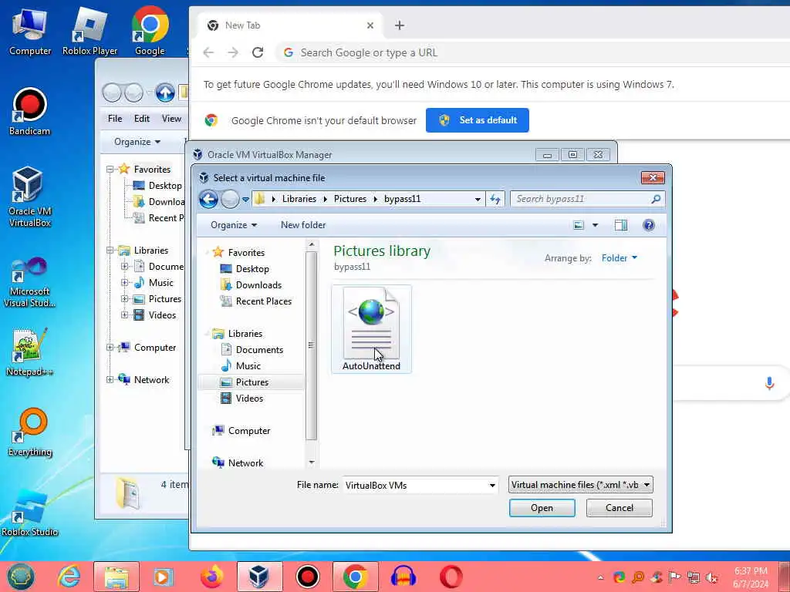Open the file type filter dropdown

pos(580,485)
